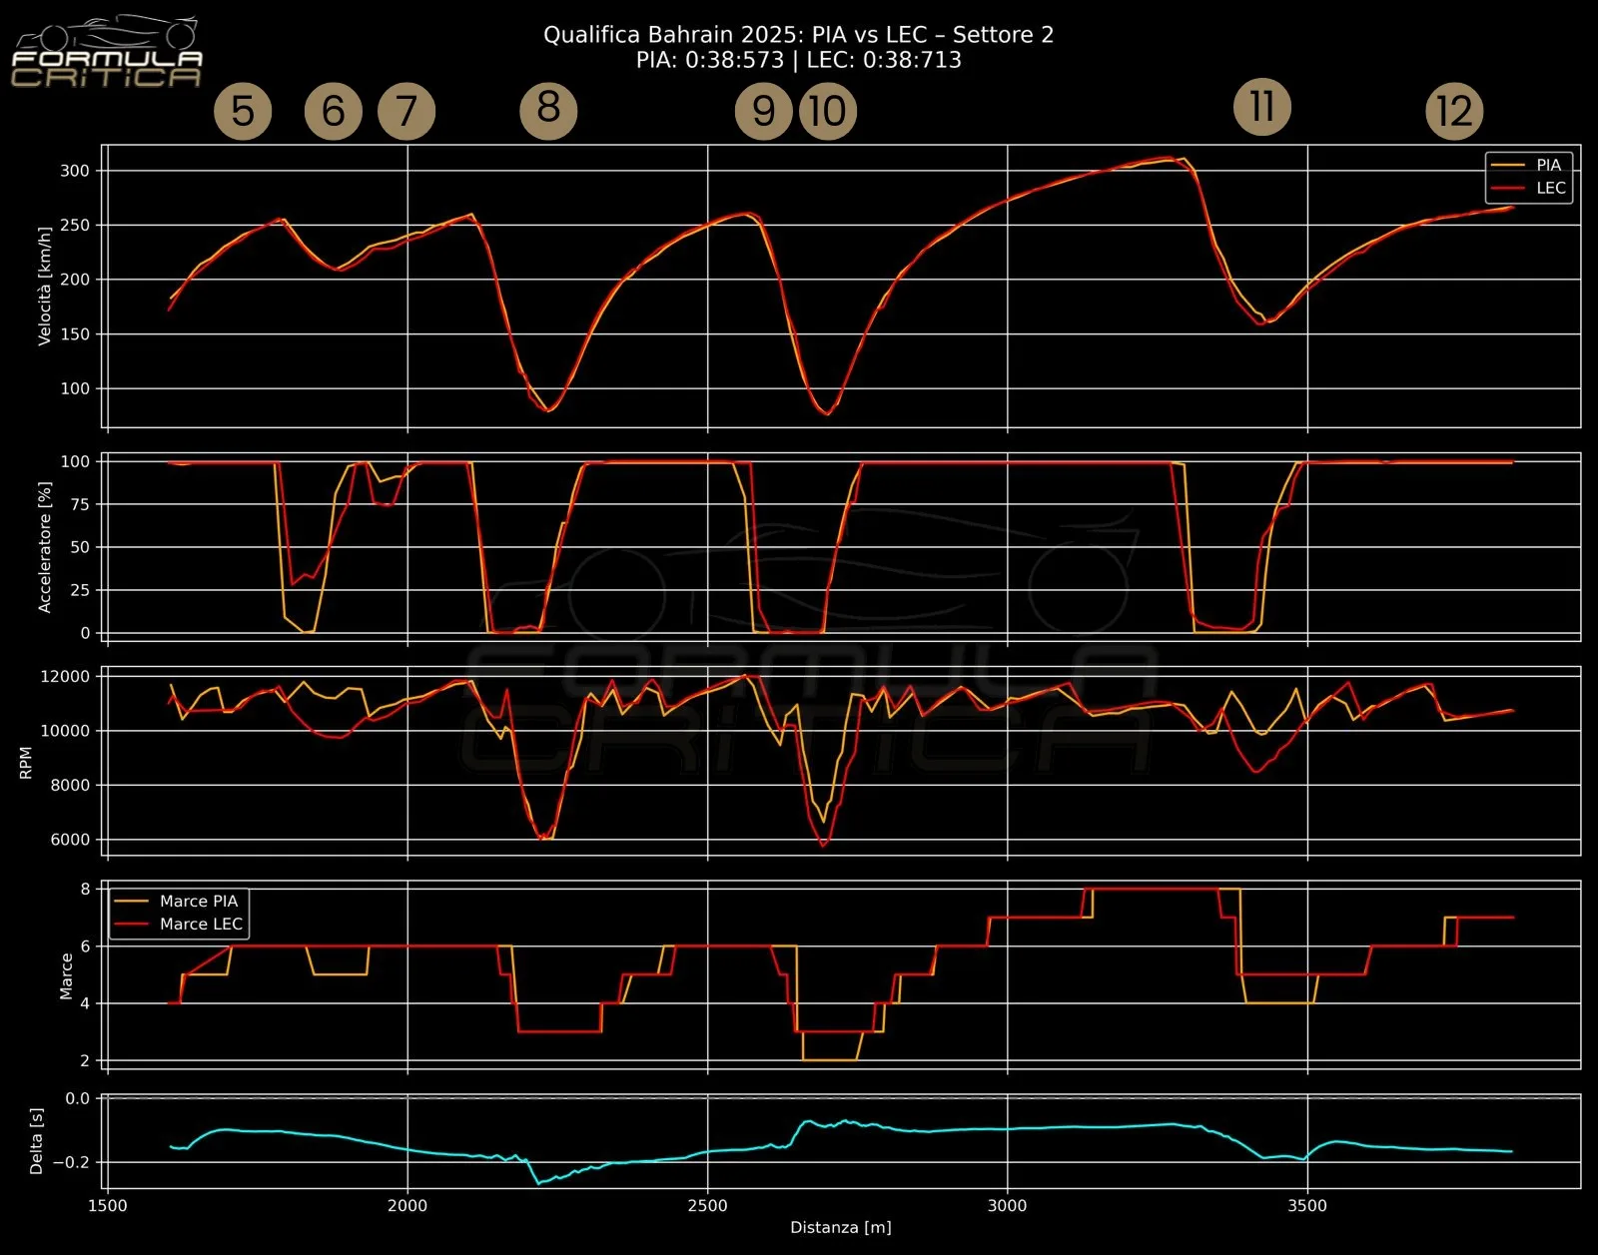Click the turn 9 circle badge

(763, 111)
